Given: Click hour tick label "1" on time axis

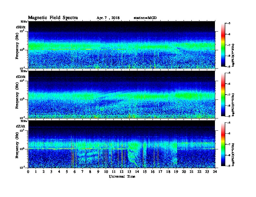Looking at the screenshot, I should 36,172.
